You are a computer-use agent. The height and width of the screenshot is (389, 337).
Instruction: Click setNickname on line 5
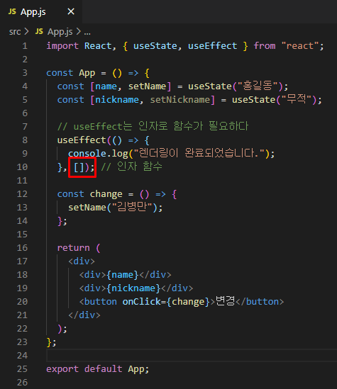tap(180, 100)
